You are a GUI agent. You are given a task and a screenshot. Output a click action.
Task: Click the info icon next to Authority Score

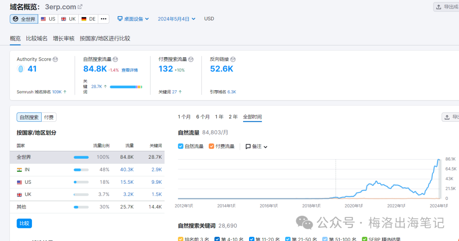pos(55,59)
